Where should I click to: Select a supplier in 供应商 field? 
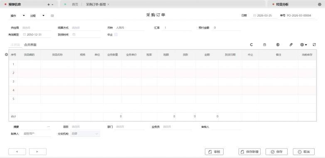click(x=36, y=28)
